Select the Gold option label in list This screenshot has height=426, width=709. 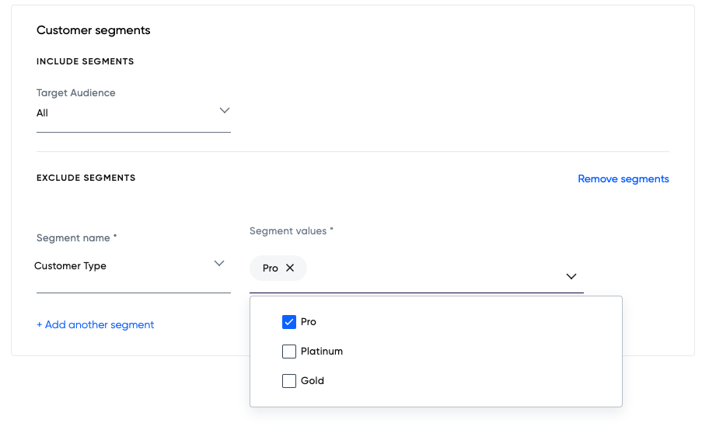click(x=313, y=381)
